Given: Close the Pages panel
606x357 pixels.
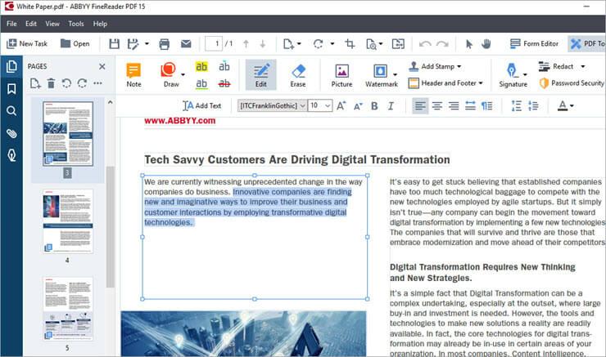Looking at the screenshot, I should (102, 66).
